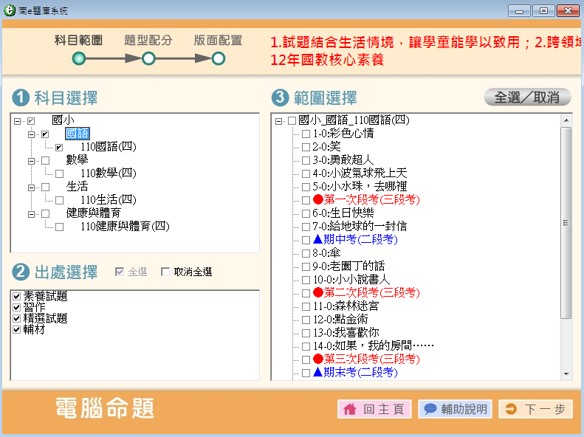This screenshot has width=584, height=437.
Task: Click the speech bubble icon on 輔助說明
Action: coord(430,409)
